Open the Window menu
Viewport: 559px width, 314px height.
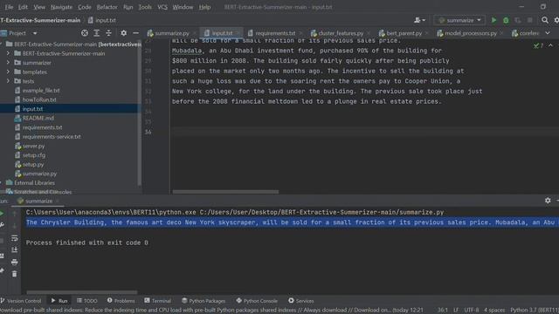pos(183,7)
